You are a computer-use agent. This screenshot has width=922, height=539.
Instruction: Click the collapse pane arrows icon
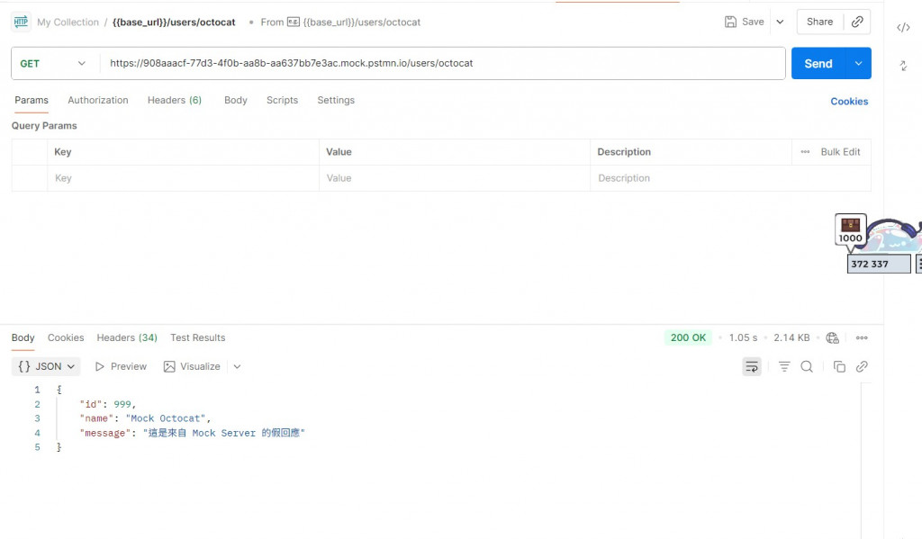click(903, 66)
